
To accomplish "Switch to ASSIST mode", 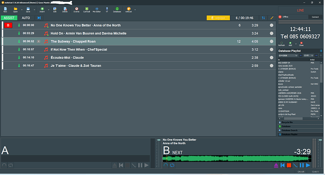I will (x=9, y=18).
